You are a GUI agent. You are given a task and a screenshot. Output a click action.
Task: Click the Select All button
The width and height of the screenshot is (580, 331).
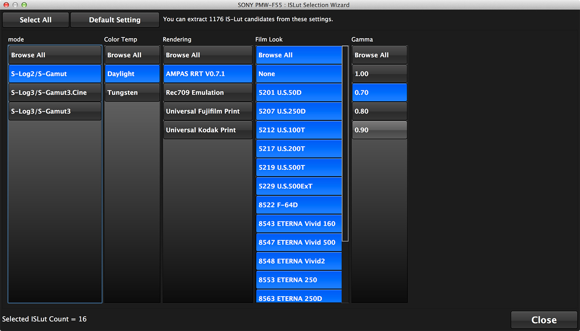coord(36,20)
